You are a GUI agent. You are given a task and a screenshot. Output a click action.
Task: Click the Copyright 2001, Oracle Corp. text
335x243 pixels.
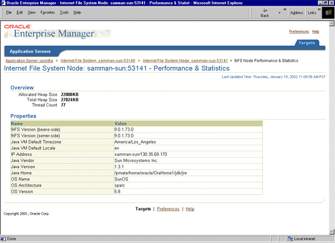[27, 214]
